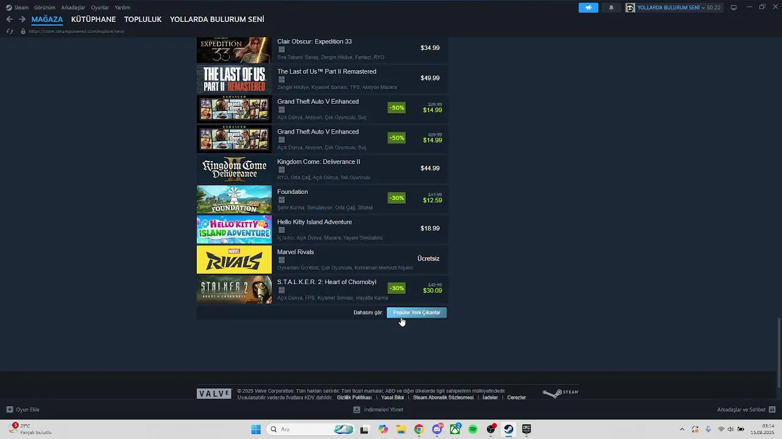Show hidden tray icons with the chevron
Screen dimensions: 782x439
(x=682, y=429)
